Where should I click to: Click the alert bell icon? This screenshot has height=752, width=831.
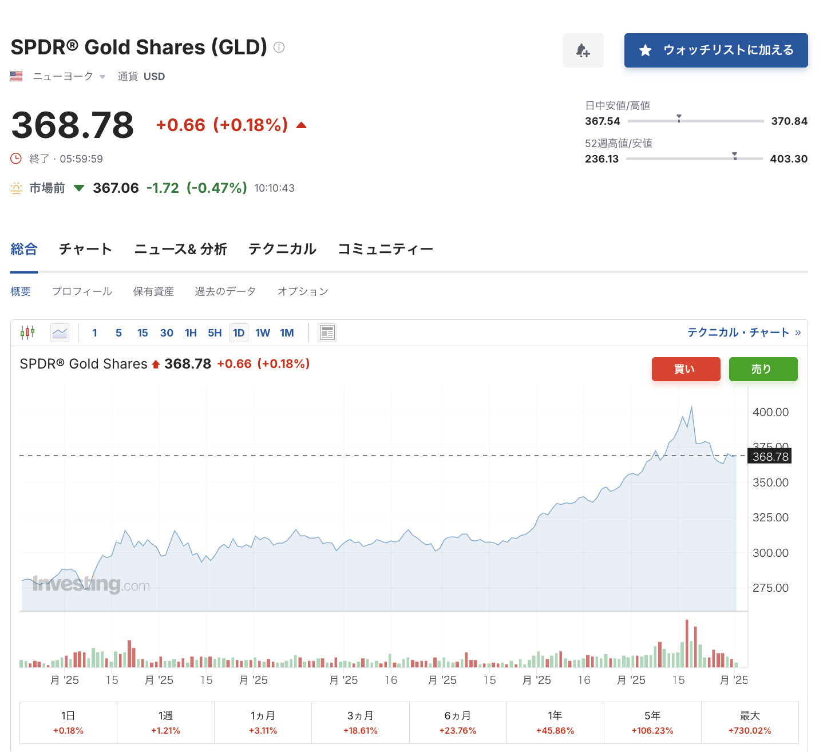tap(583, 50)
